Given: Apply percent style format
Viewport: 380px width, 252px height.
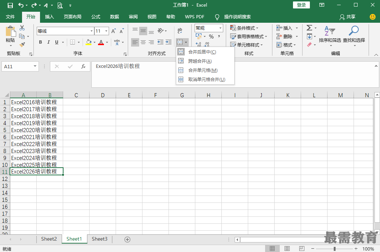Looking at the screenshot, I should click(x=211, y=37).
